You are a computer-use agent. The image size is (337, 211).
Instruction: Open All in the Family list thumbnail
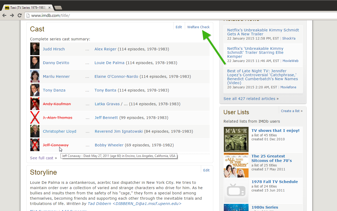pyautogui.click(x=236, y=165)
